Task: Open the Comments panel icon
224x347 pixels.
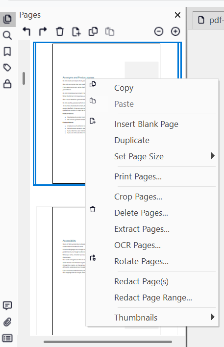Action: coord(7,306)
